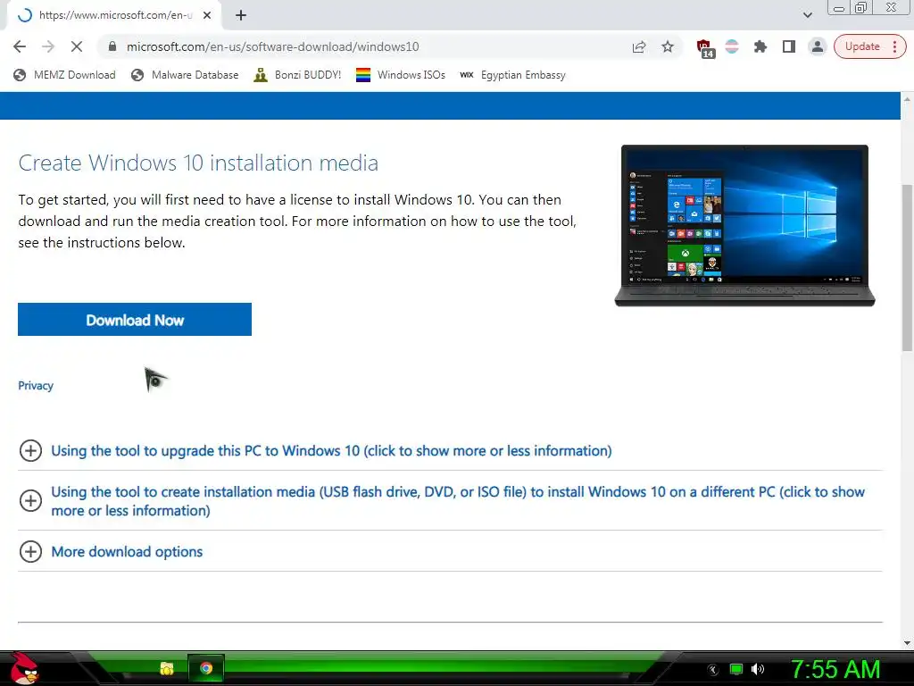
Task: Open a new tab with plus button
Action: (x=241, y=16)
